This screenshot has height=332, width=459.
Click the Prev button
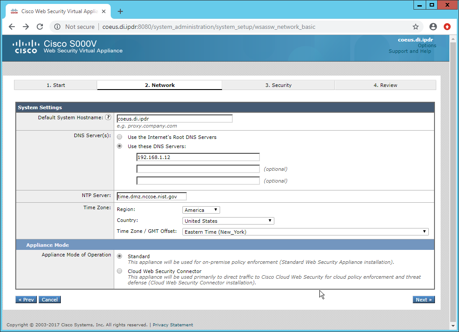click(26, 300)
